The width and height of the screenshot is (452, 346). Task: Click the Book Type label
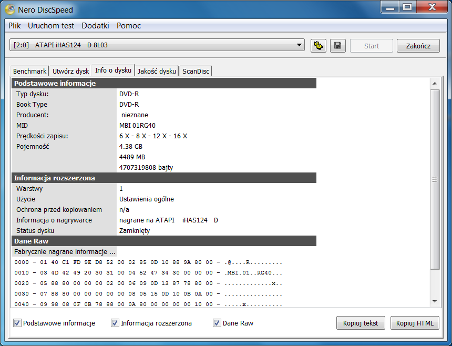(x=32, y=104)
